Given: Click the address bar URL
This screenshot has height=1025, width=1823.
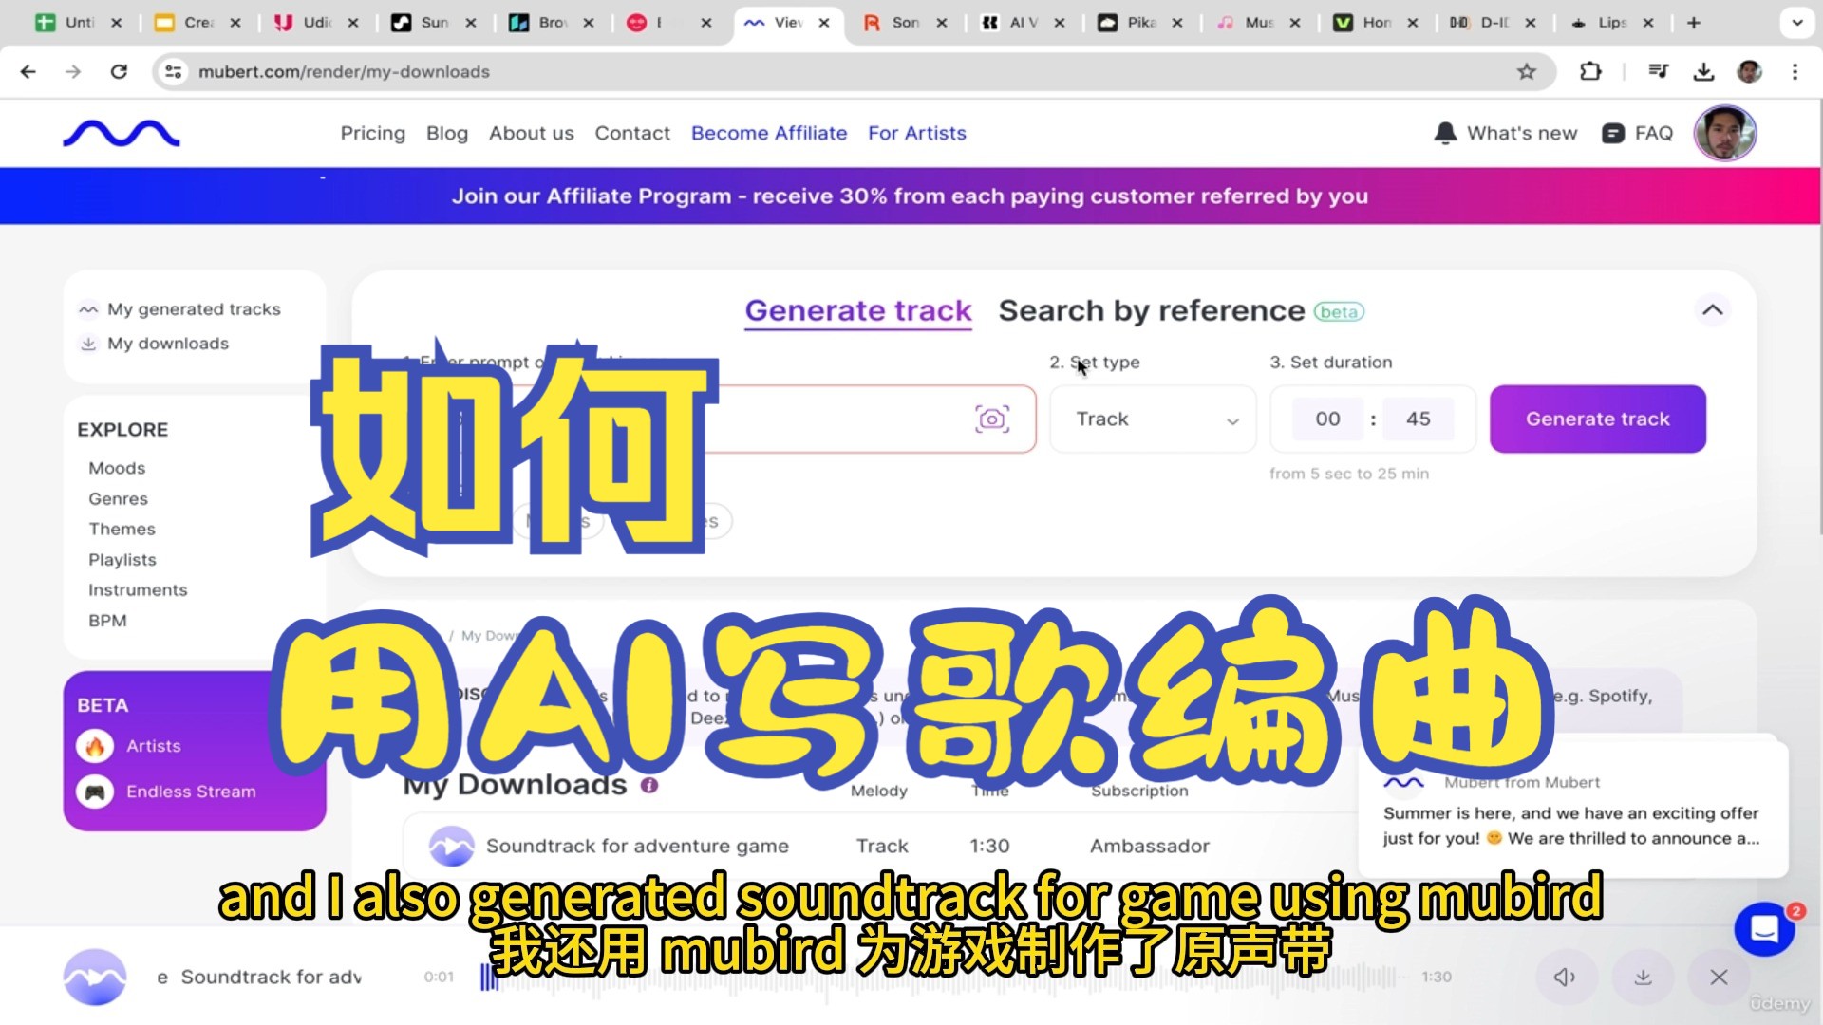Looking at the screenshot, I should tap(344, 71).
